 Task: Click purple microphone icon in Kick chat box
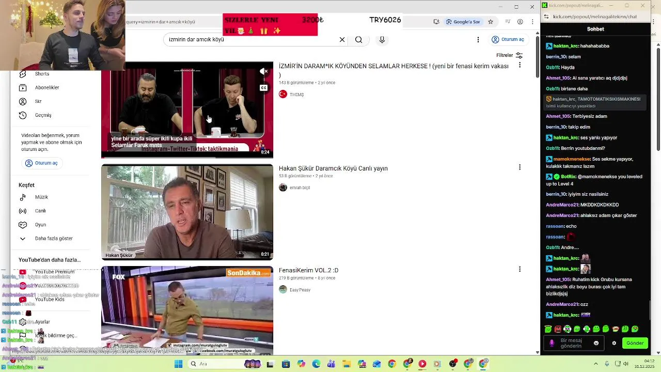point(552,343)
